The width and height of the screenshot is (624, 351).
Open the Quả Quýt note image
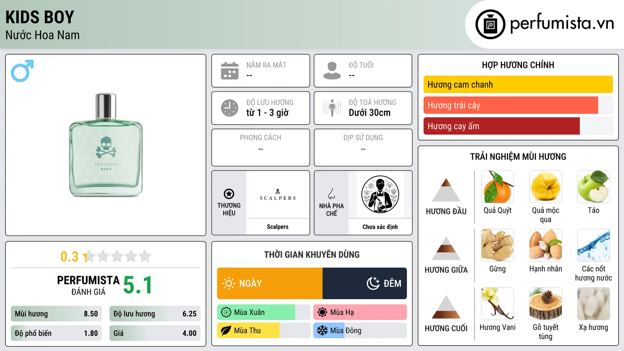coord(498,187)
